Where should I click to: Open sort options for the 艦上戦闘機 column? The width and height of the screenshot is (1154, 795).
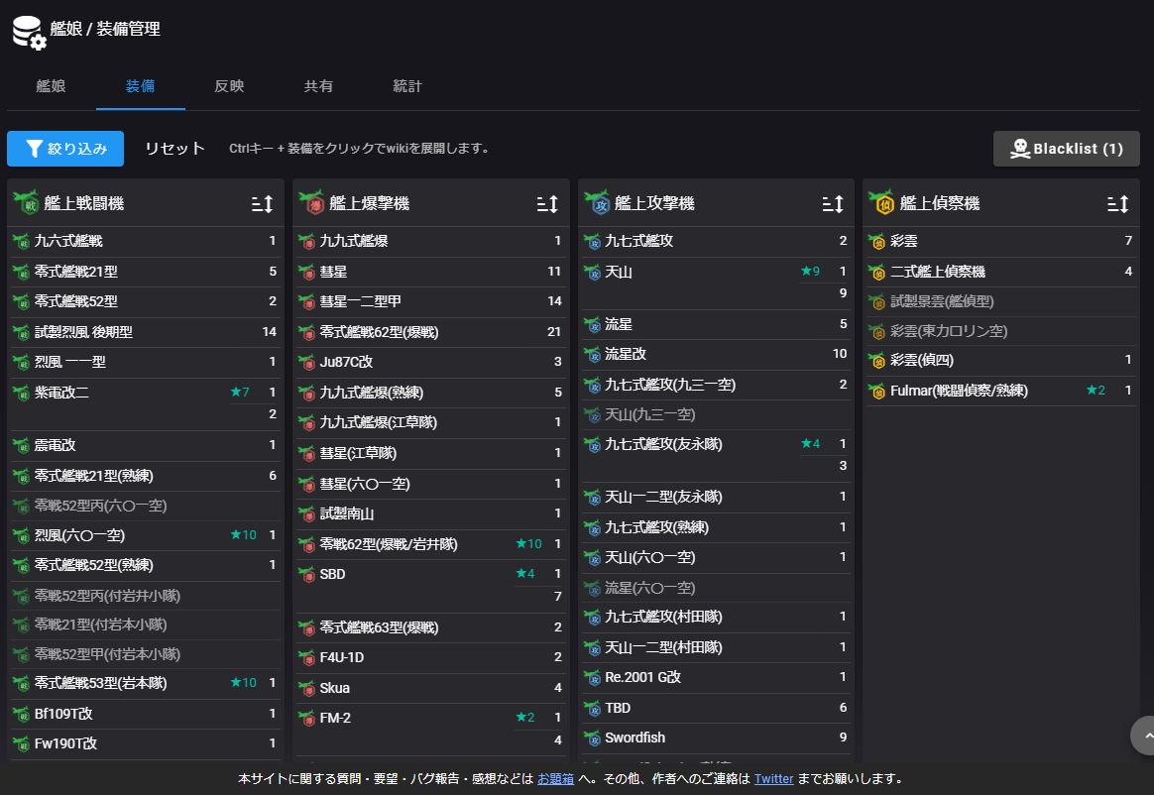pos(263,202)
